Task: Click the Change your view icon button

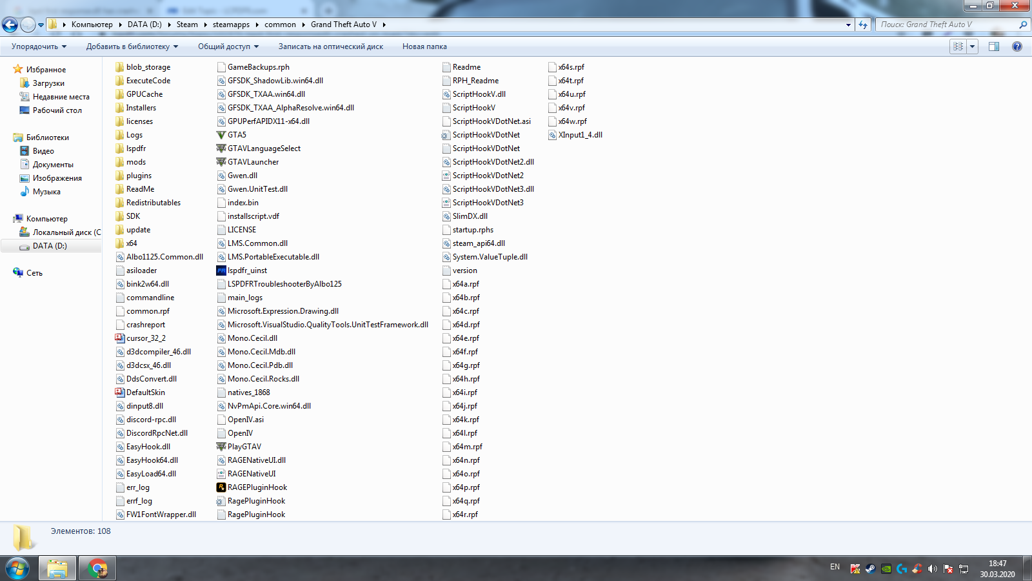Action: 958,46
